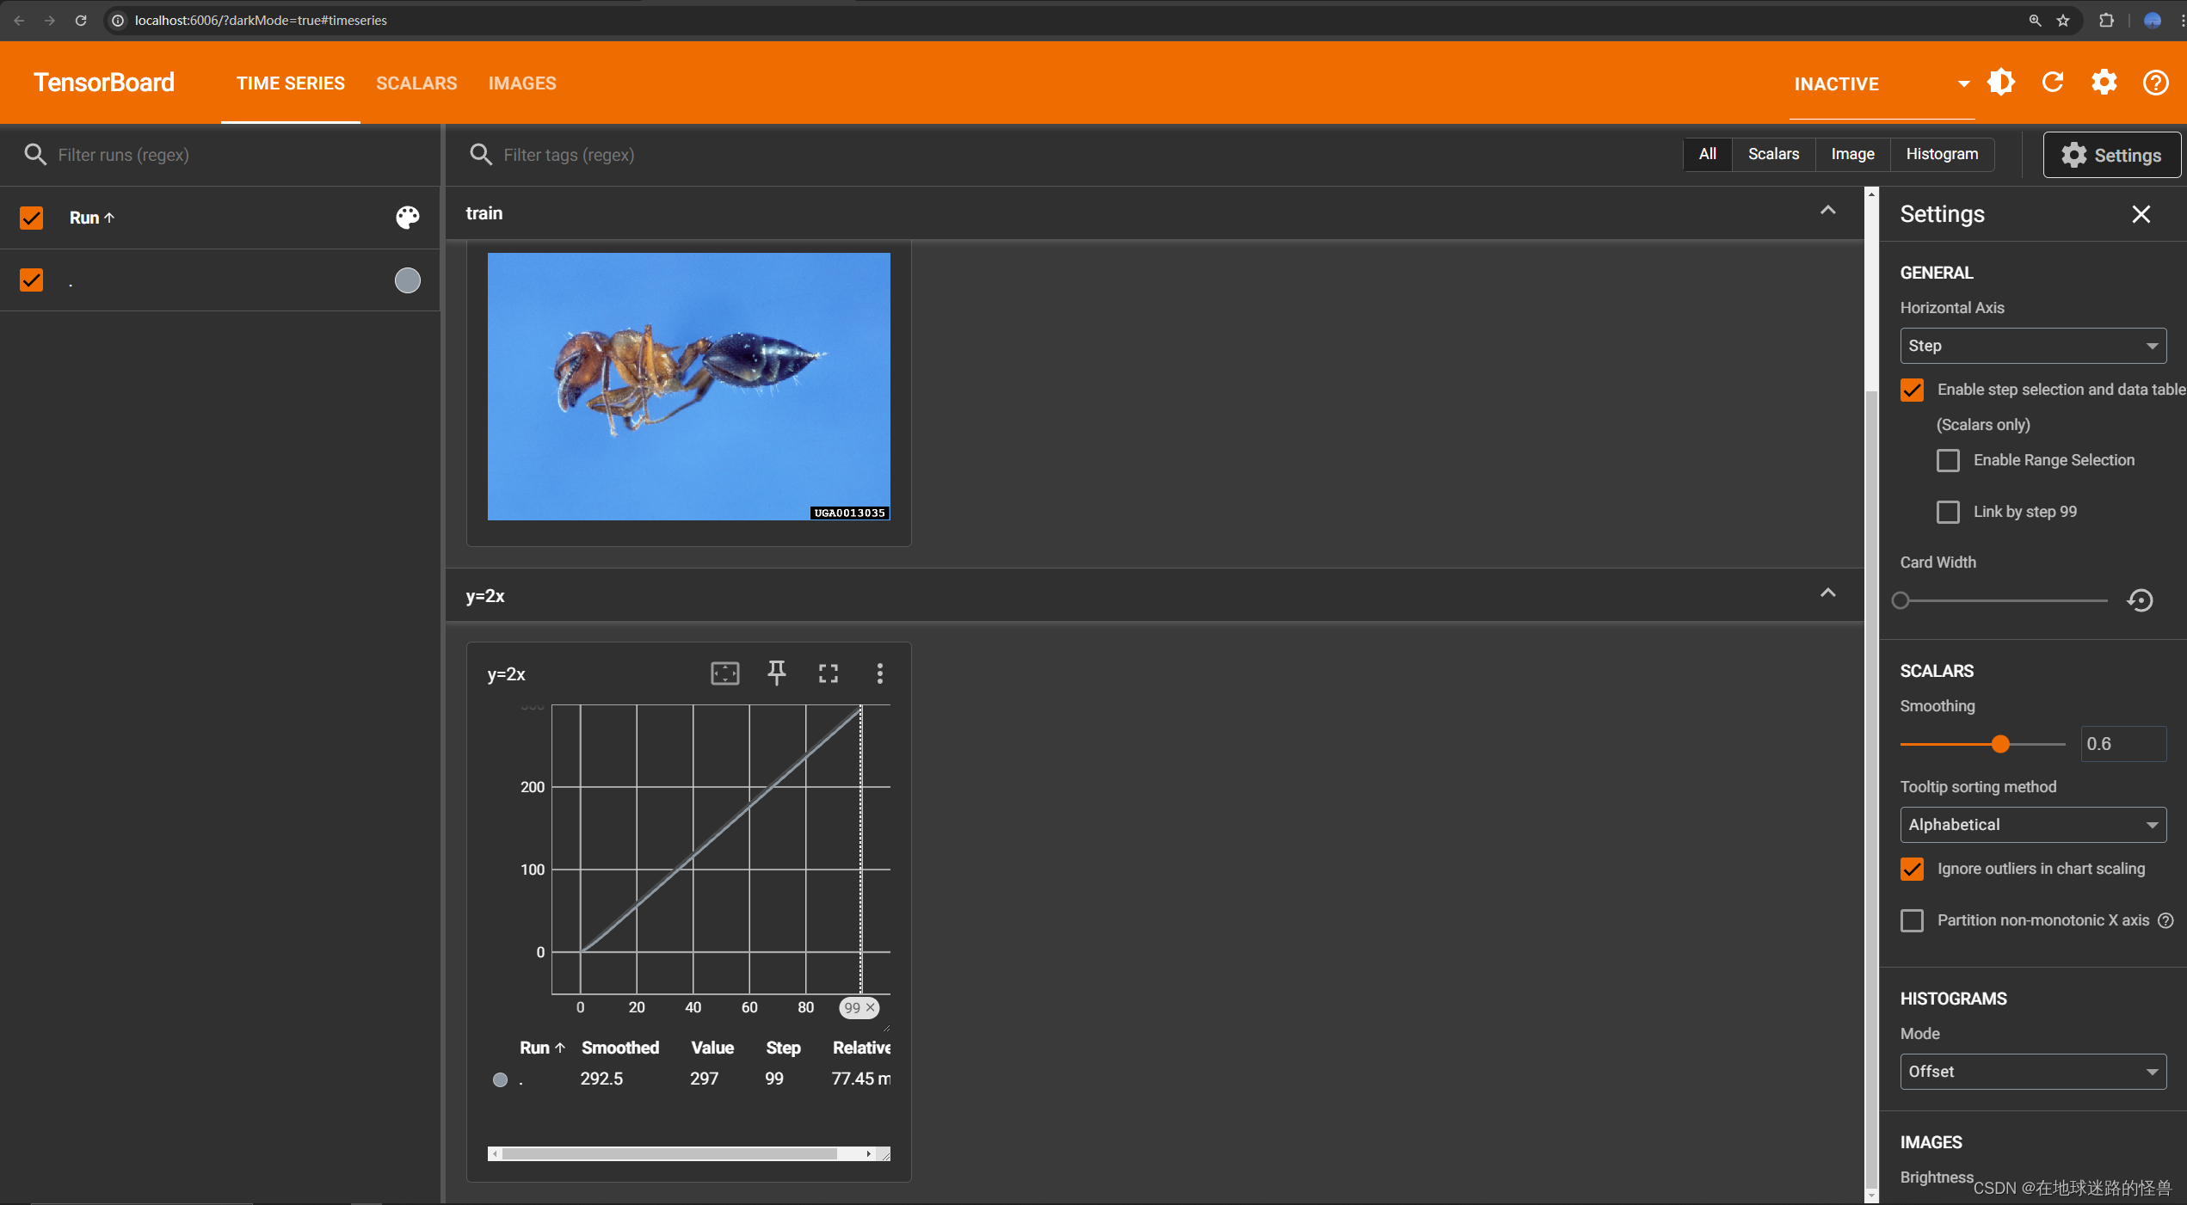This screenshot has width=2187, height=1205.
Task: Click the Card Width slider handle
Action: [x=1901, y=600]
